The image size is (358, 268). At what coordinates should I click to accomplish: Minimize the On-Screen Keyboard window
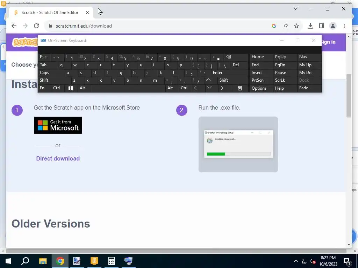[x=282, y=40]
